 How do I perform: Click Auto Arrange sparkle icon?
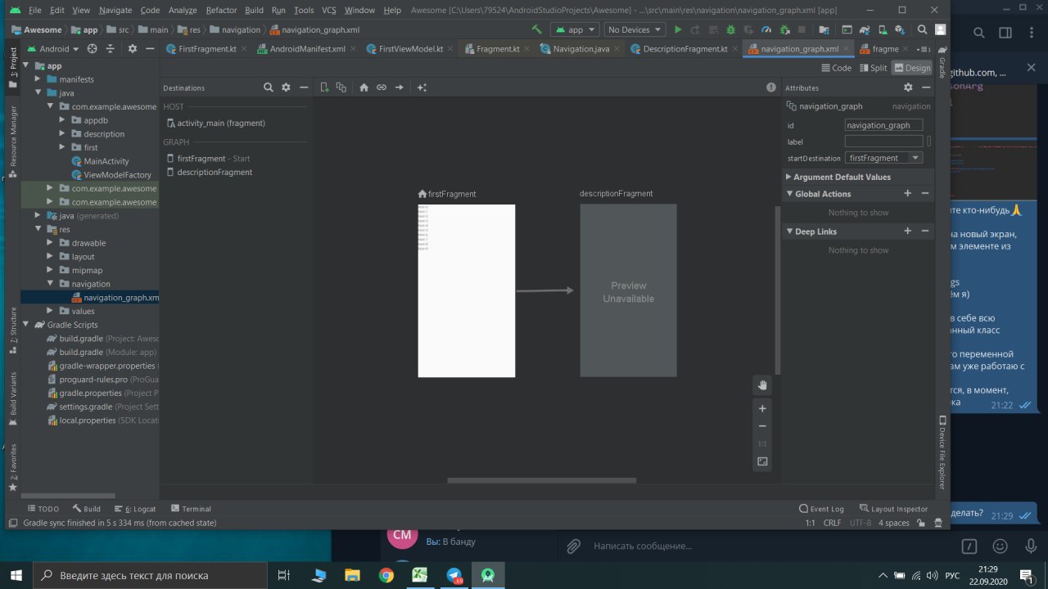[x=422, y=88]
